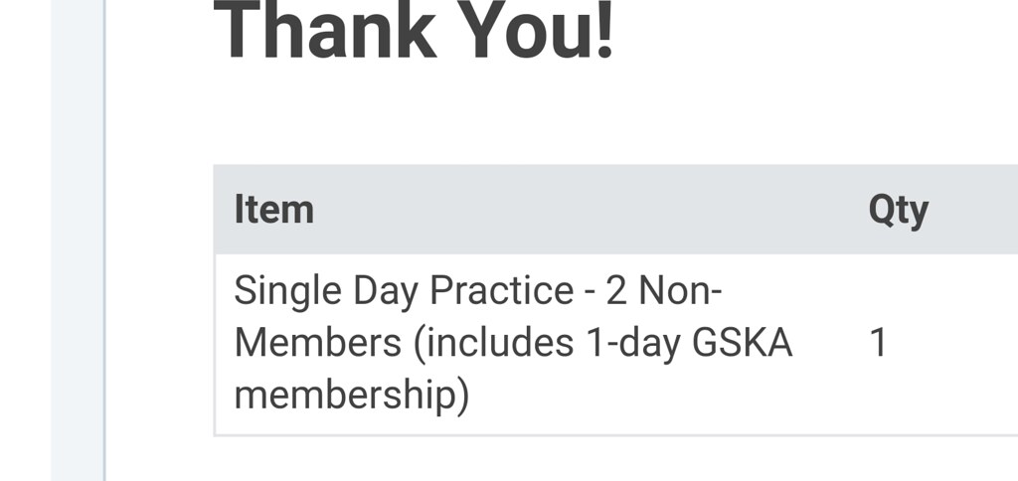Image resolution: width=1018 pixels, height=481 pixels.
Task: Click the word "Members" in item description
Action: (x=317, y=343)
